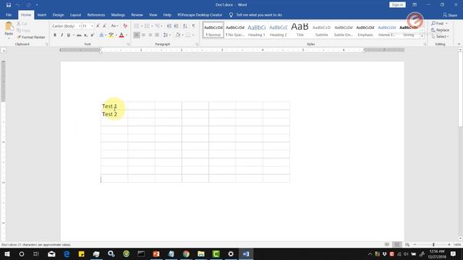Screen dimensions: 463x260
Task: Open the Select dropdown in Editing group
Action: click(440, 37)
